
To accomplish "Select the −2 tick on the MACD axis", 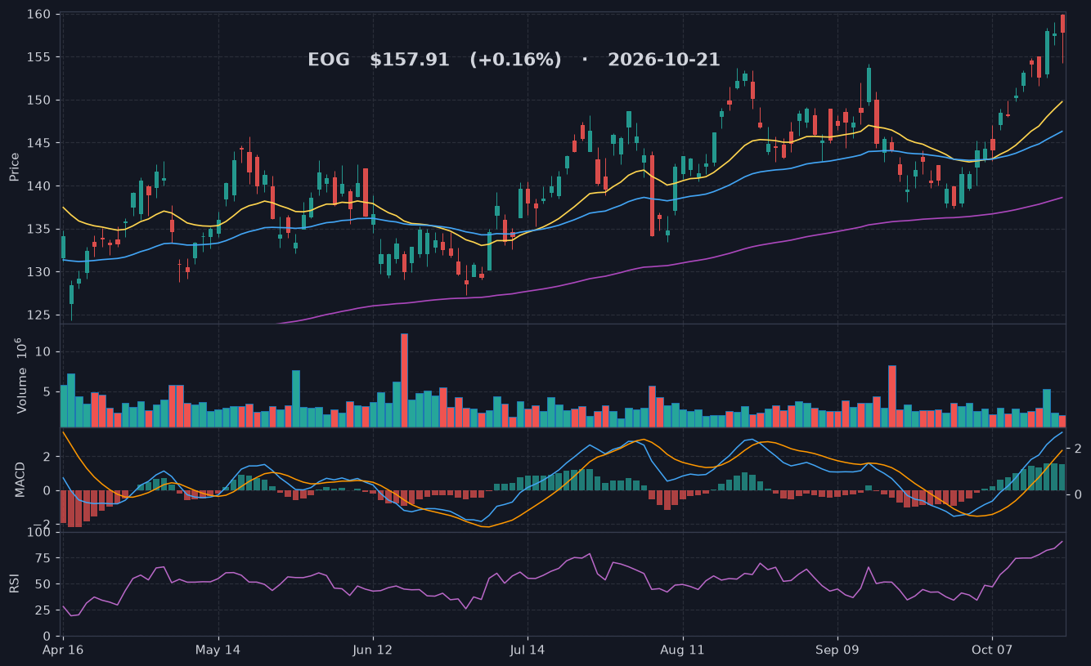I will click(x=42, y=525).
